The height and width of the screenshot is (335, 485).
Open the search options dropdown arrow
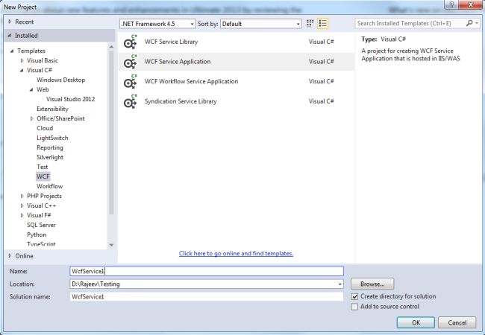(477, 23)
